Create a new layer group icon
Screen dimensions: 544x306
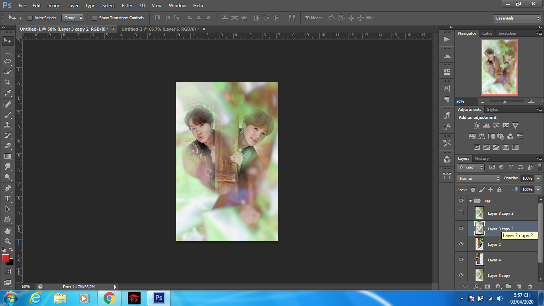click(509, 286)
